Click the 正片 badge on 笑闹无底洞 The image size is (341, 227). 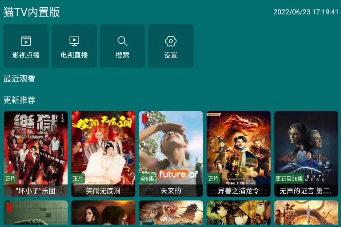(78, 179)
